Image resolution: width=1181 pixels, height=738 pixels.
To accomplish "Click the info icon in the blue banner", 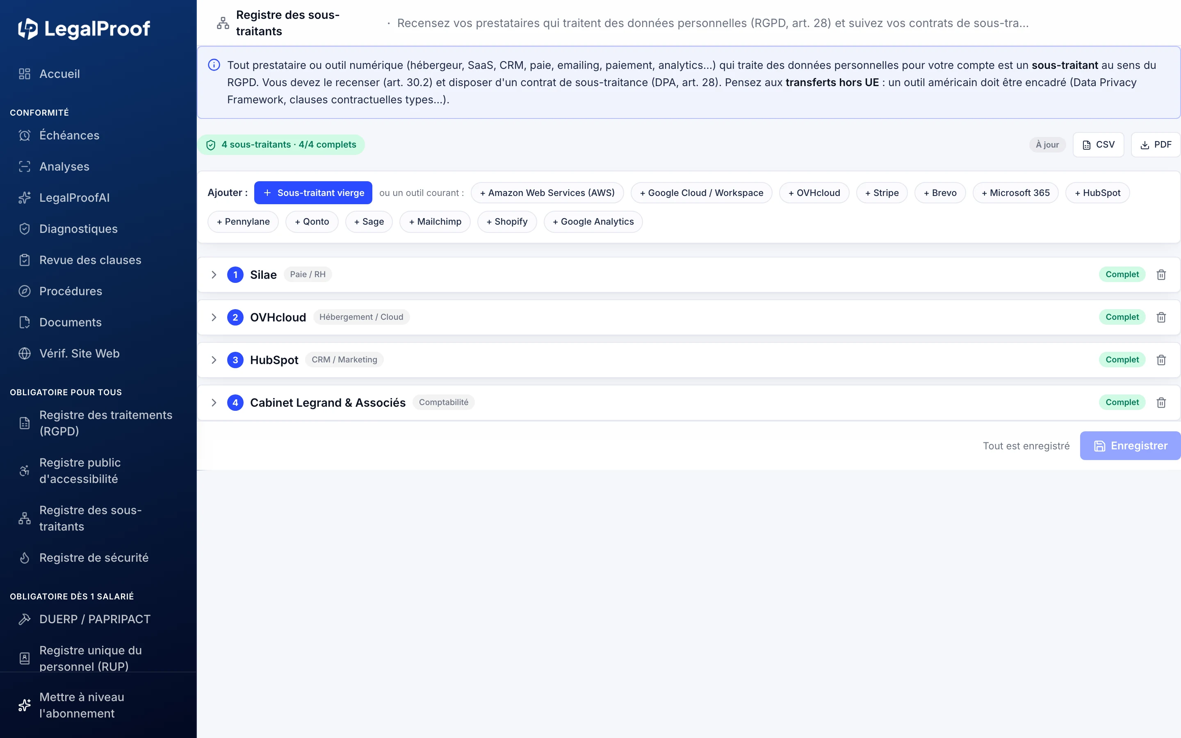I will (214, 65).
